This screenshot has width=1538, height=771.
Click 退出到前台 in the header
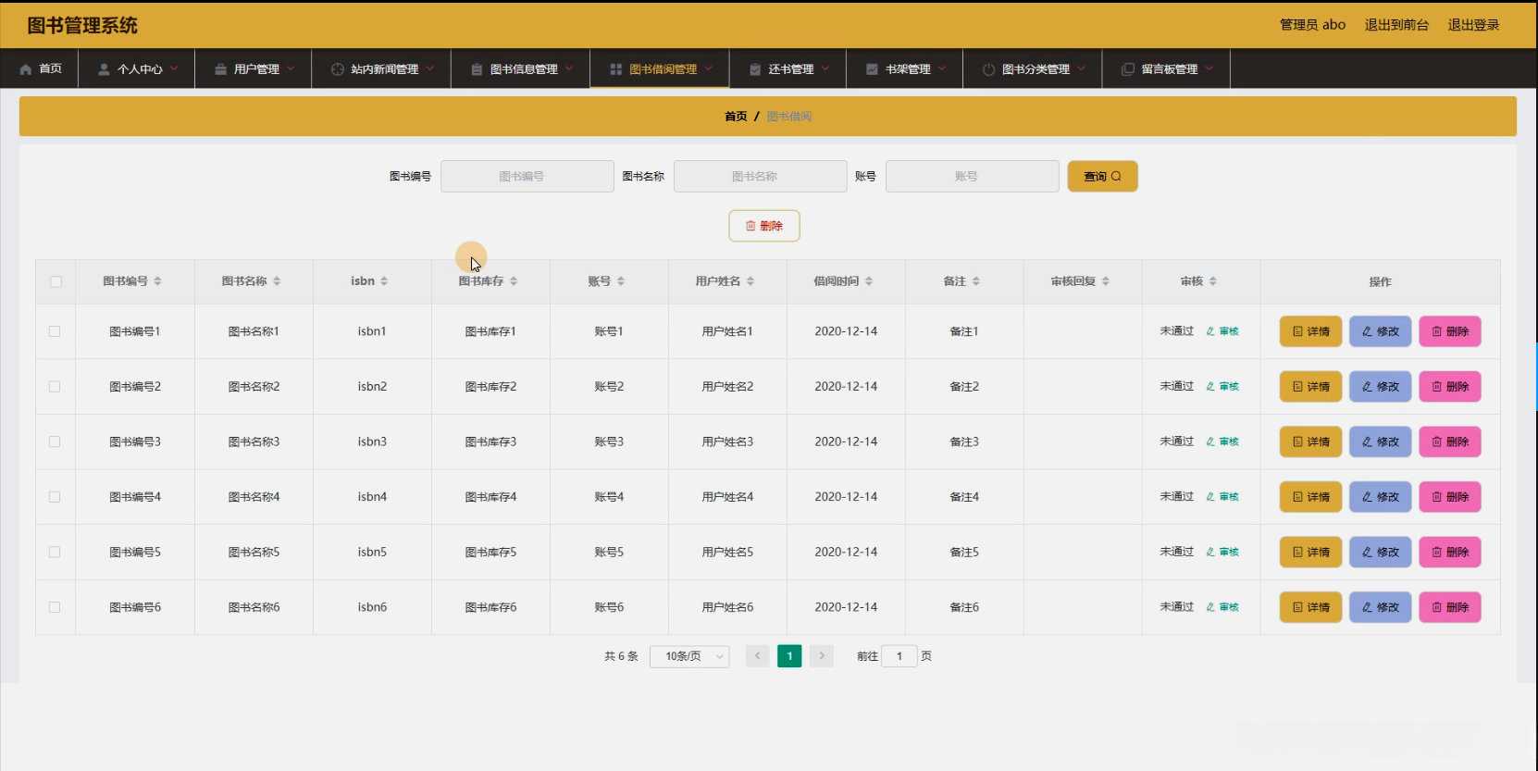pos(1396,25)
